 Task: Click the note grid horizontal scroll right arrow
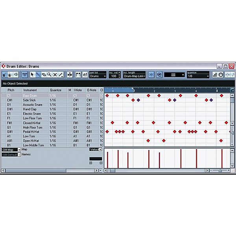point(207,171)
